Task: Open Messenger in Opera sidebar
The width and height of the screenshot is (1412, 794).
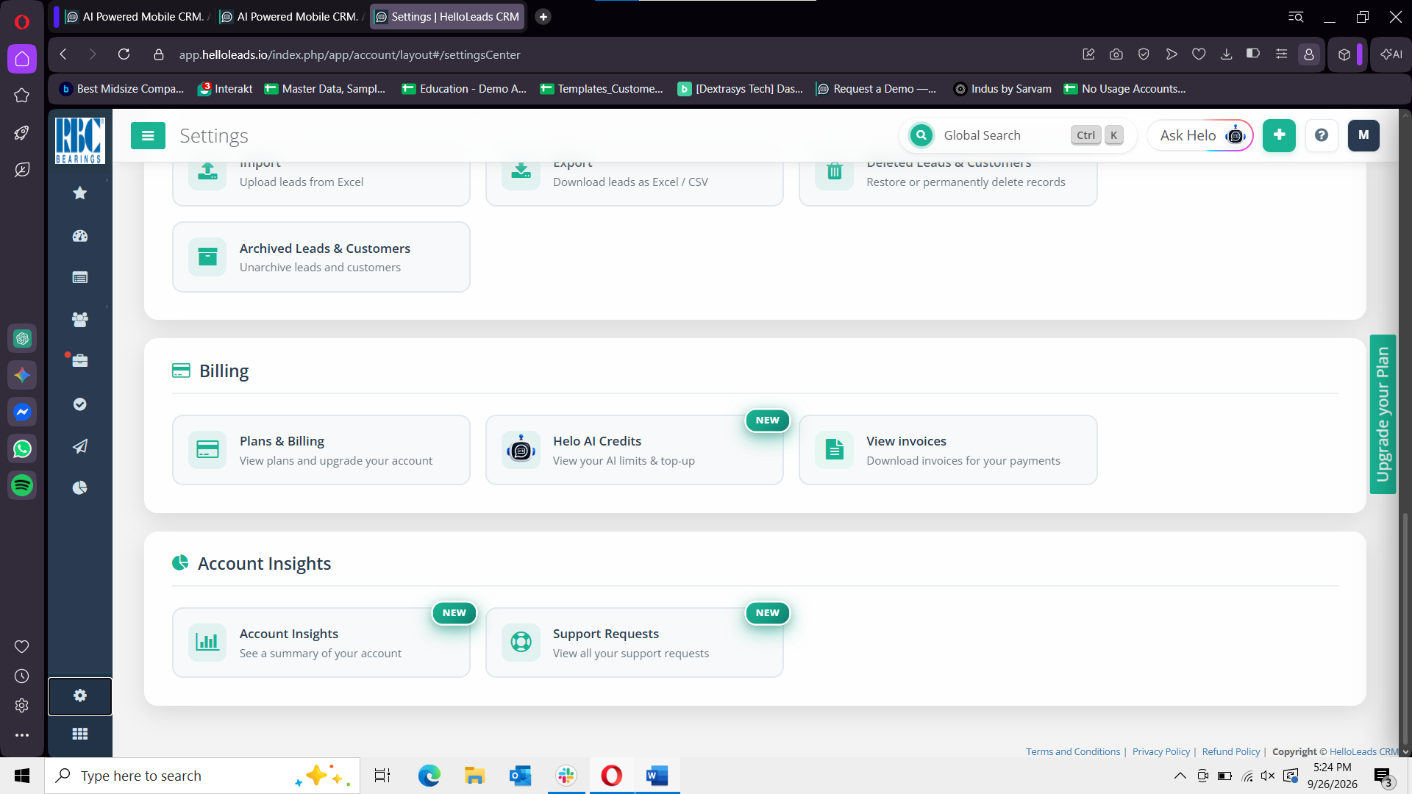Action: (x=22, y=412)
